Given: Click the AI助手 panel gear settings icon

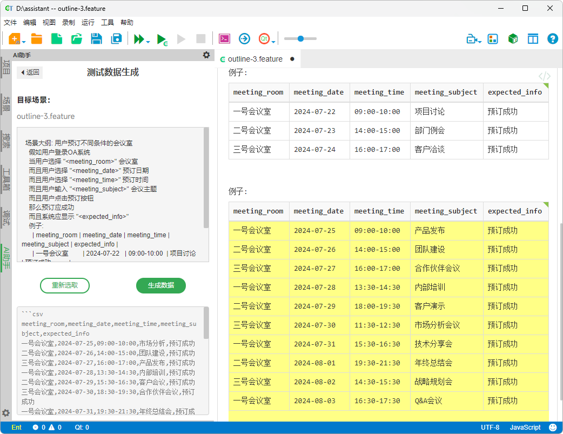Looking at the screenshot, I should coord(206,55).
